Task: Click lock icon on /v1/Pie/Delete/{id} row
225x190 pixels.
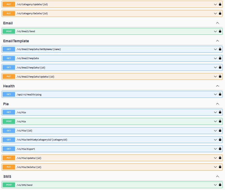Action: click(x=220, y=167)
